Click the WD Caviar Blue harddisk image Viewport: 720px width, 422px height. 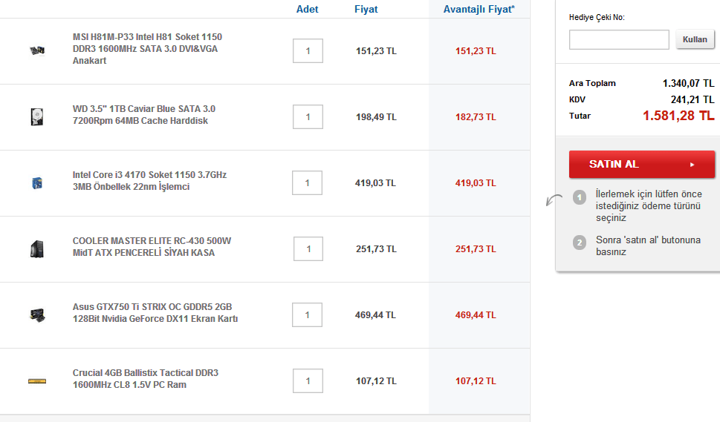[36, 116]
